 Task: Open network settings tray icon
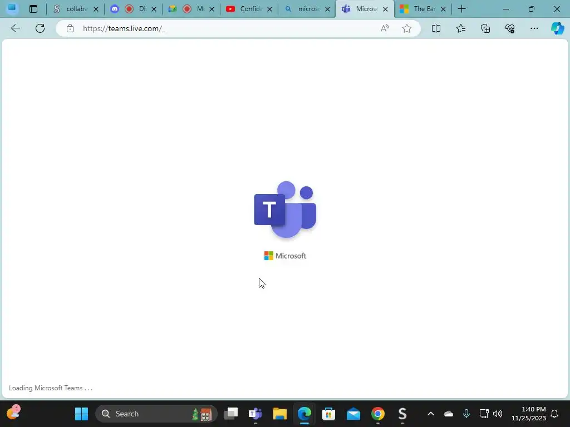(x=484, y=414)
